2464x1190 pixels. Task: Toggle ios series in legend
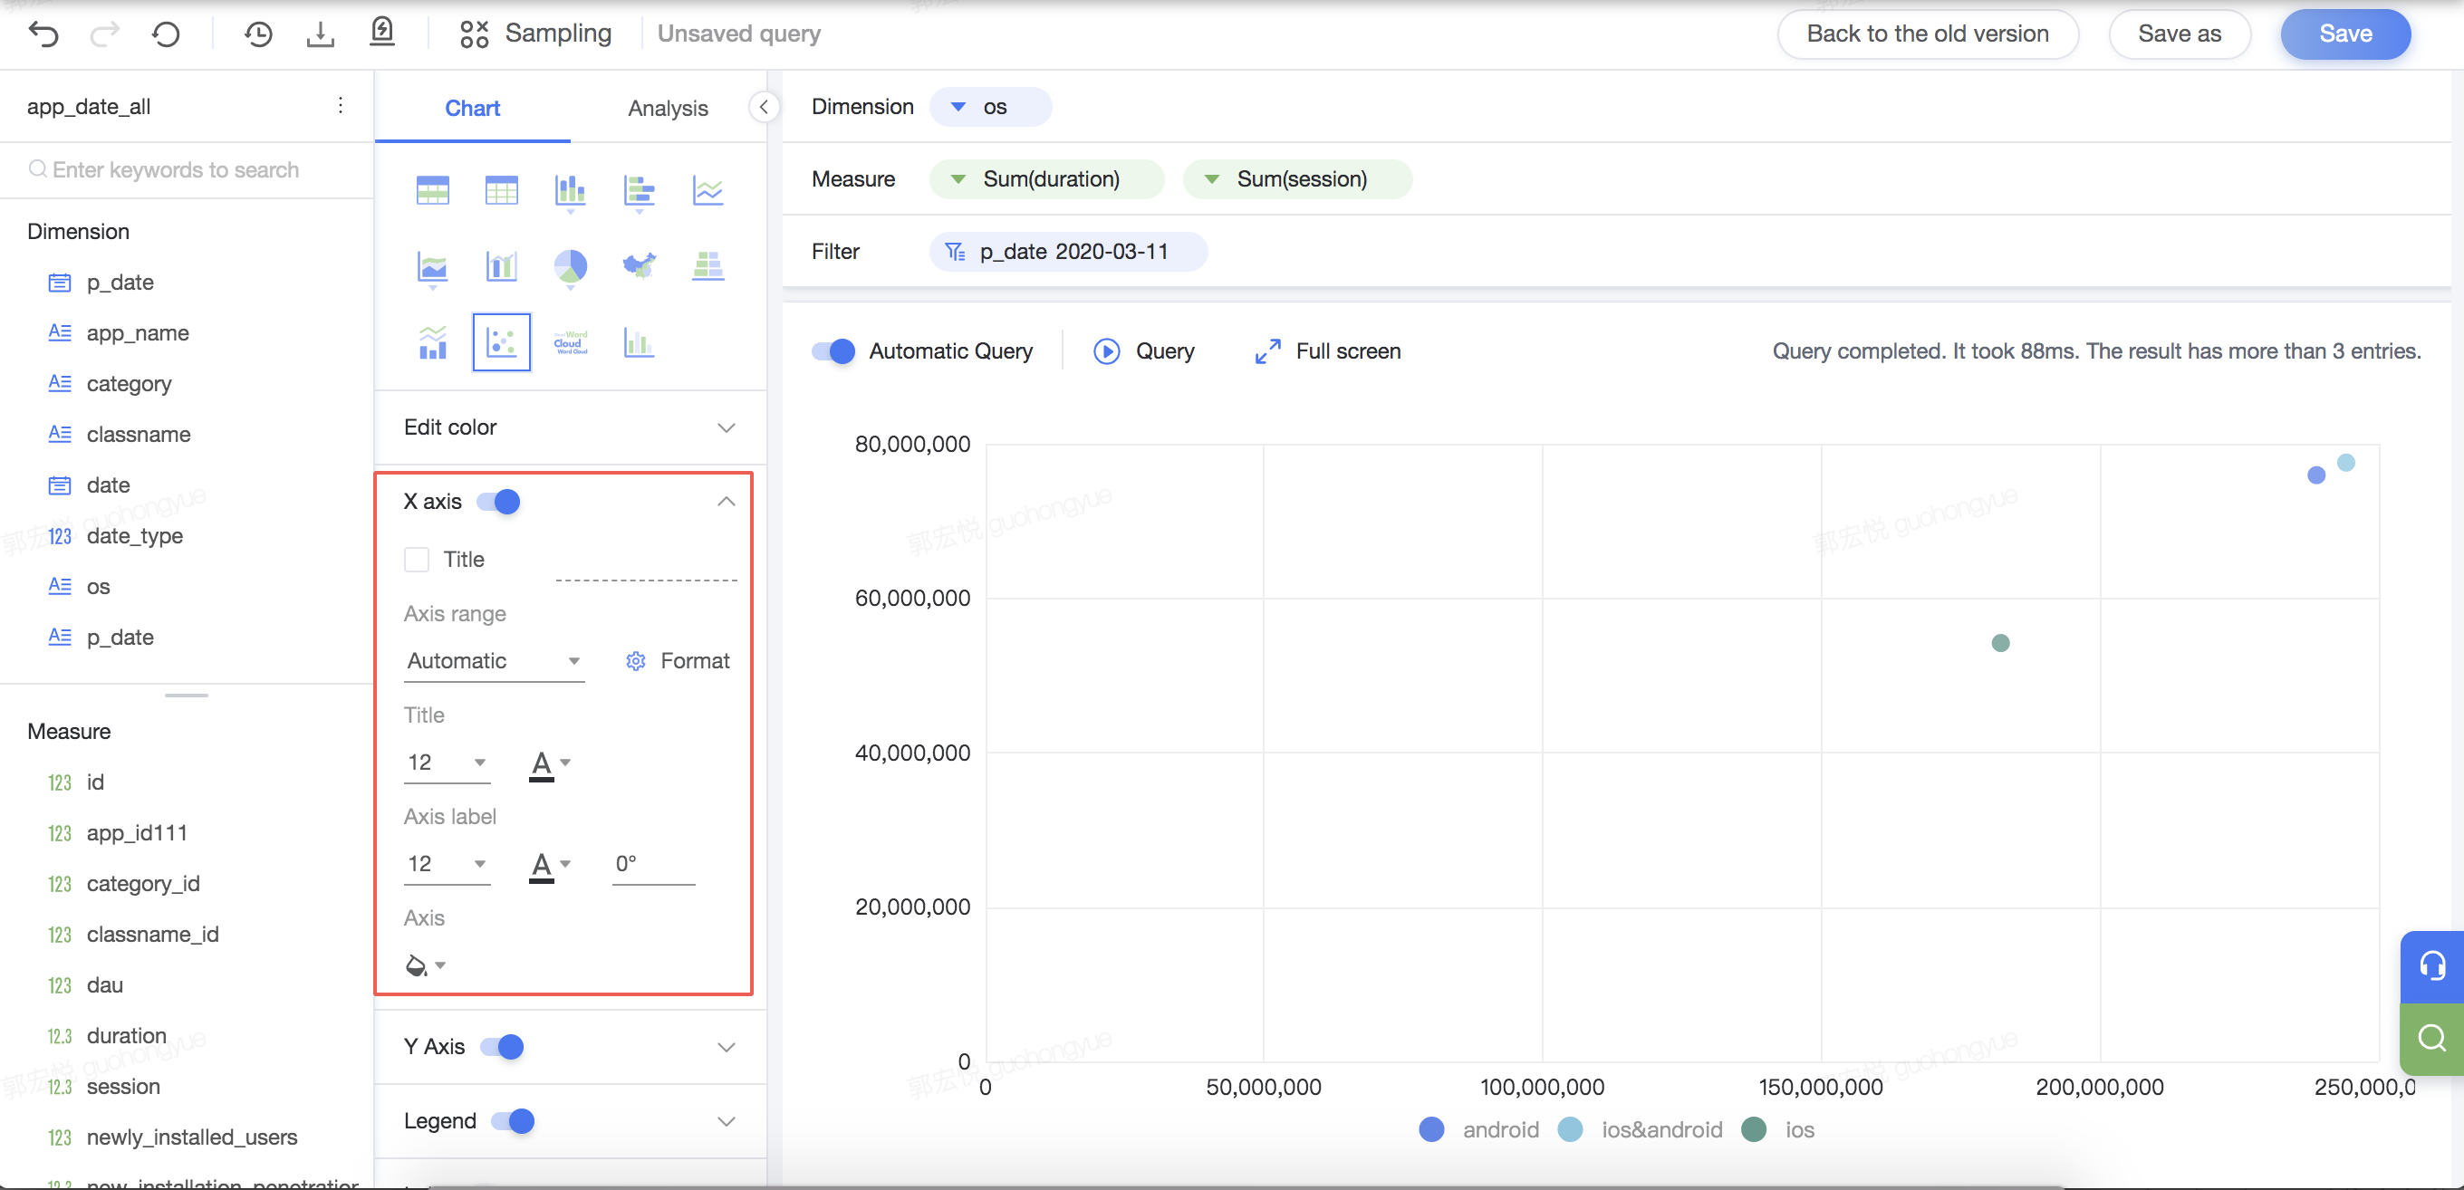1777,1129
